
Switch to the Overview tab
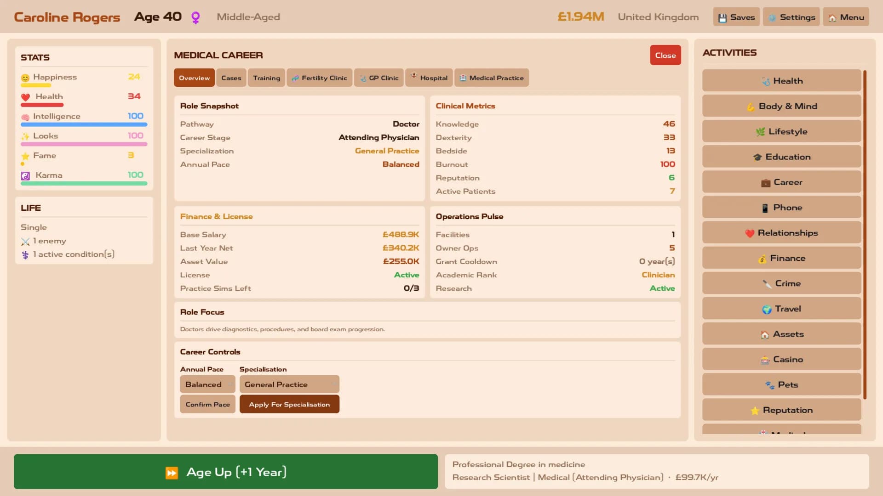tap(194, 78)
